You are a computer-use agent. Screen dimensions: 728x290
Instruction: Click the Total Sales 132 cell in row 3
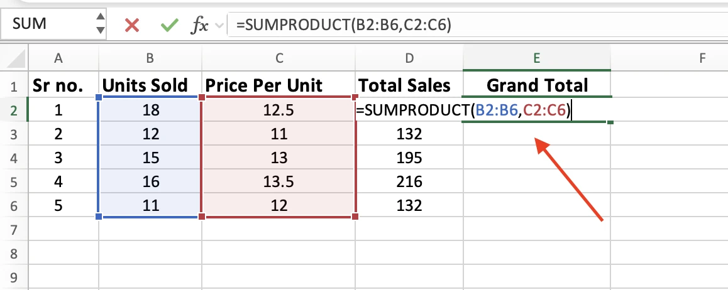(409, 134)
